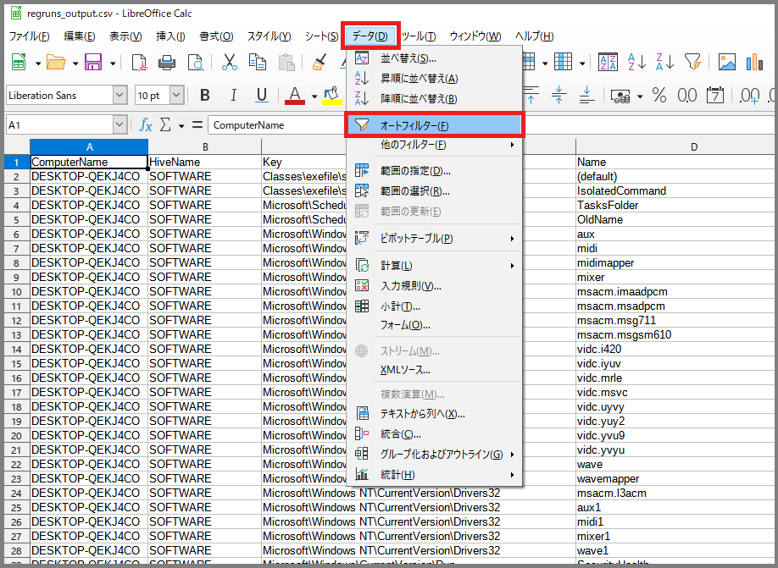Image resolution: width=778 pixels, height=568 pixels.
Task: Apply the yellow highlighting color swatch
Action: (331, 95)
